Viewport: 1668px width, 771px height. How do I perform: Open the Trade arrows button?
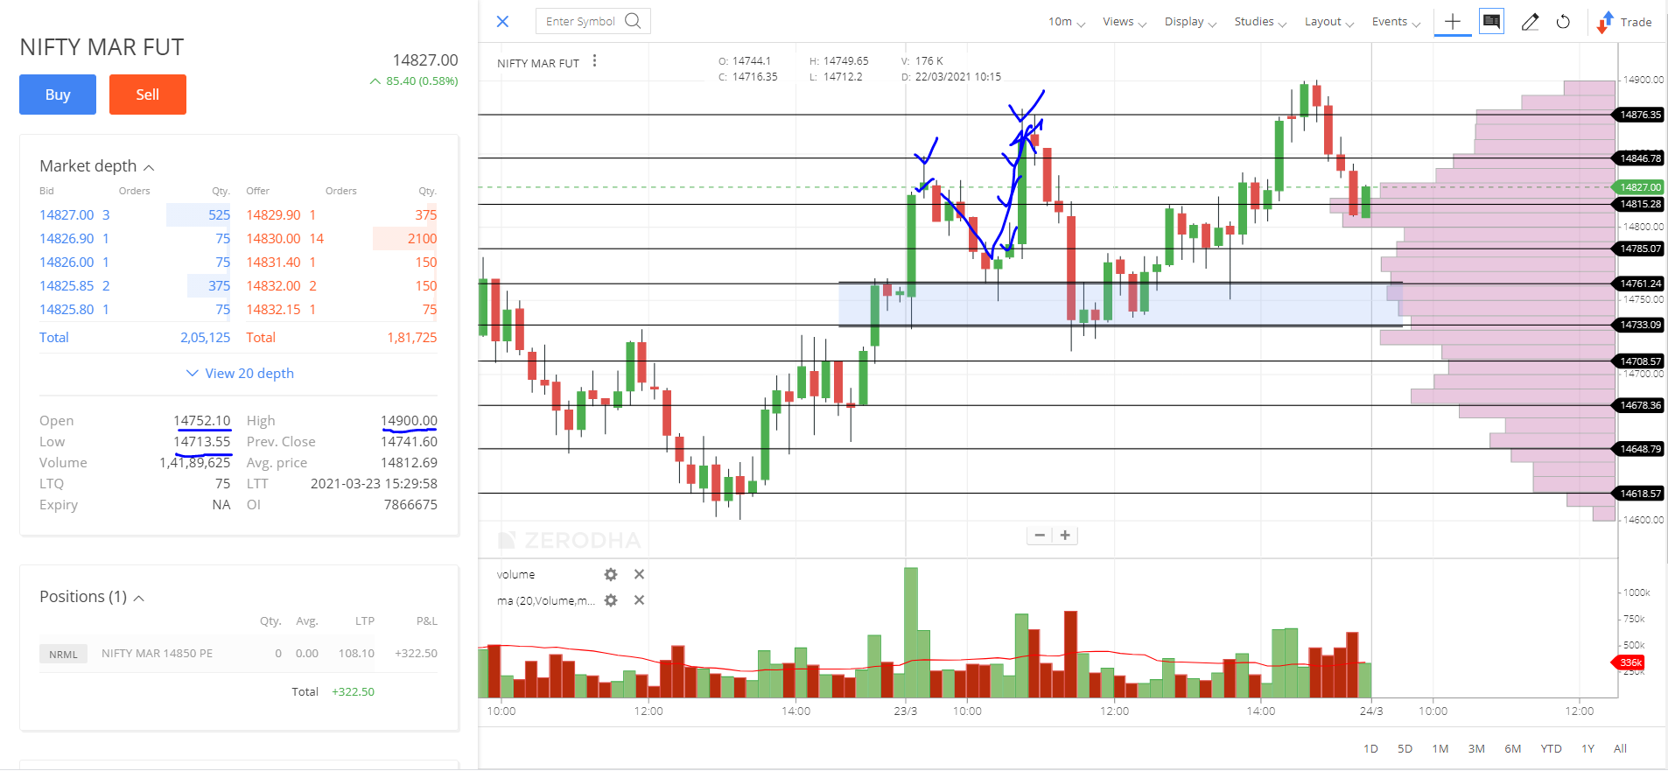tap(1625, 22)
